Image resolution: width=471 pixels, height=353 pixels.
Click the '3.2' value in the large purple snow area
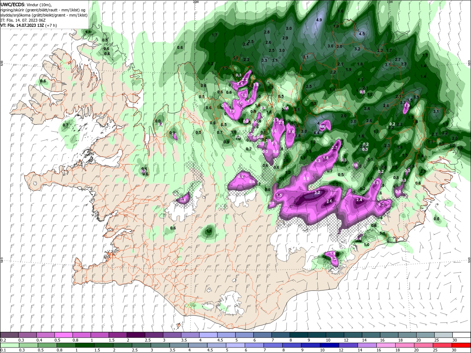[318, 192]
